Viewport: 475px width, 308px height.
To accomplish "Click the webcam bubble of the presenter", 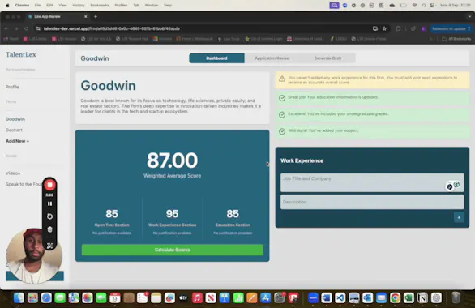I will pos(34,256).
